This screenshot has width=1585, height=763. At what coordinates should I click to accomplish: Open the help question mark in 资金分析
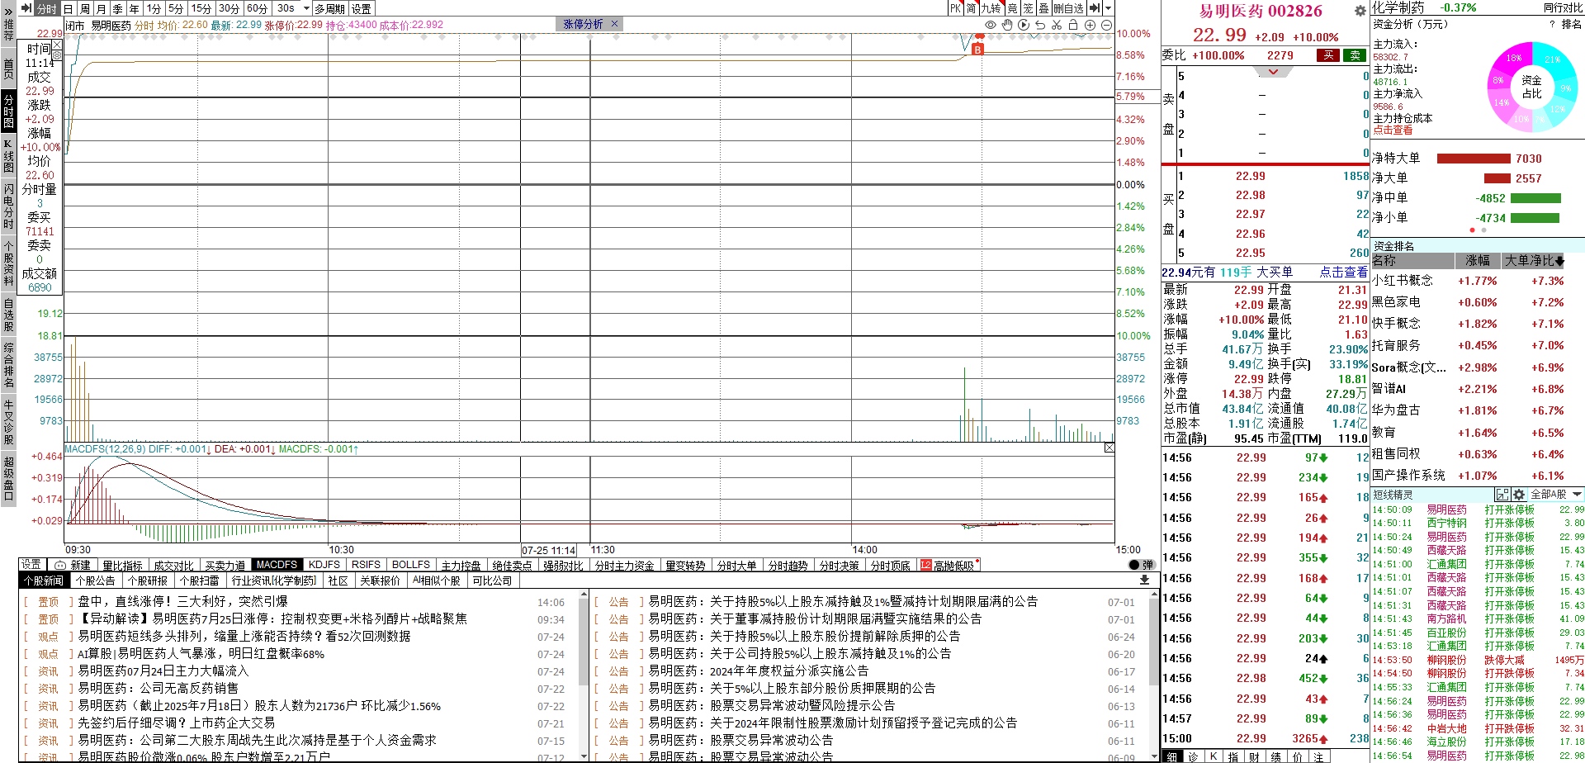point(1552,25)
